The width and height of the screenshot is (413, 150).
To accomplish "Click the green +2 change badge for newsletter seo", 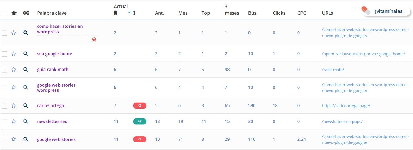I will click(x=139, y=122).
